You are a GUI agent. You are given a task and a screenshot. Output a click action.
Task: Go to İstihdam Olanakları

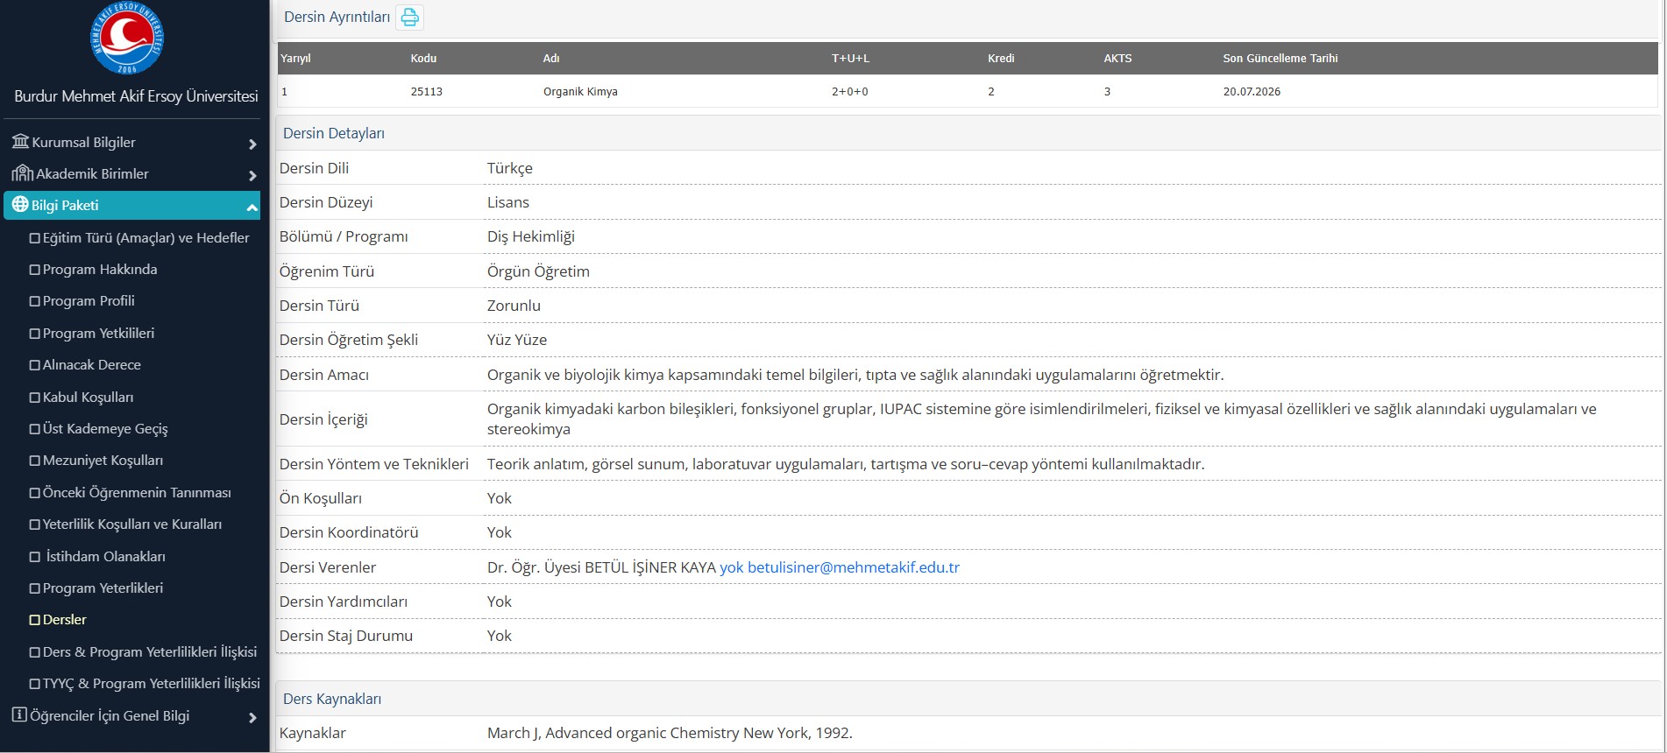coord(105,556)
